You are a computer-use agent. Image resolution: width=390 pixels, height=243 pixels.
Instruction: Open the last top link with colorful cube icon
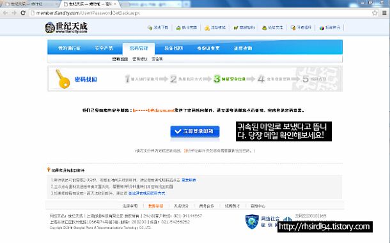[329, 27]
